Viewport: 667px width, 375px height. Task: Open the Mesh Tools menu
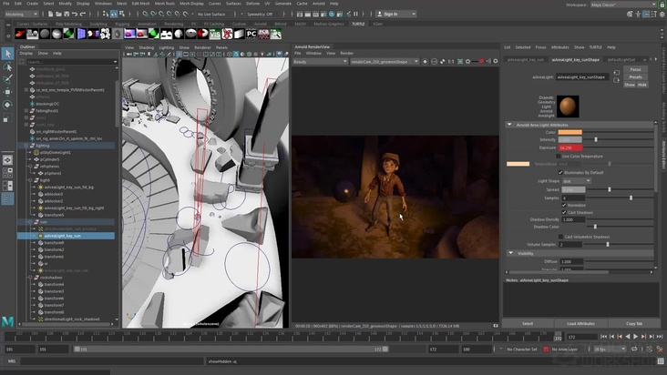pyautogui.click(x=165, y=4)
